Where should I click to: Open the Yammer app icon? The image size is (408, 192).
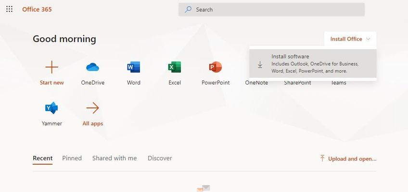51,108
